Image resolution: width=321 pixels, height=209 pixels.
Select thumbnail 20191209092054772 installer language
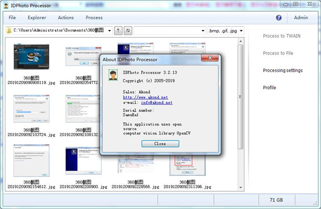83,56
